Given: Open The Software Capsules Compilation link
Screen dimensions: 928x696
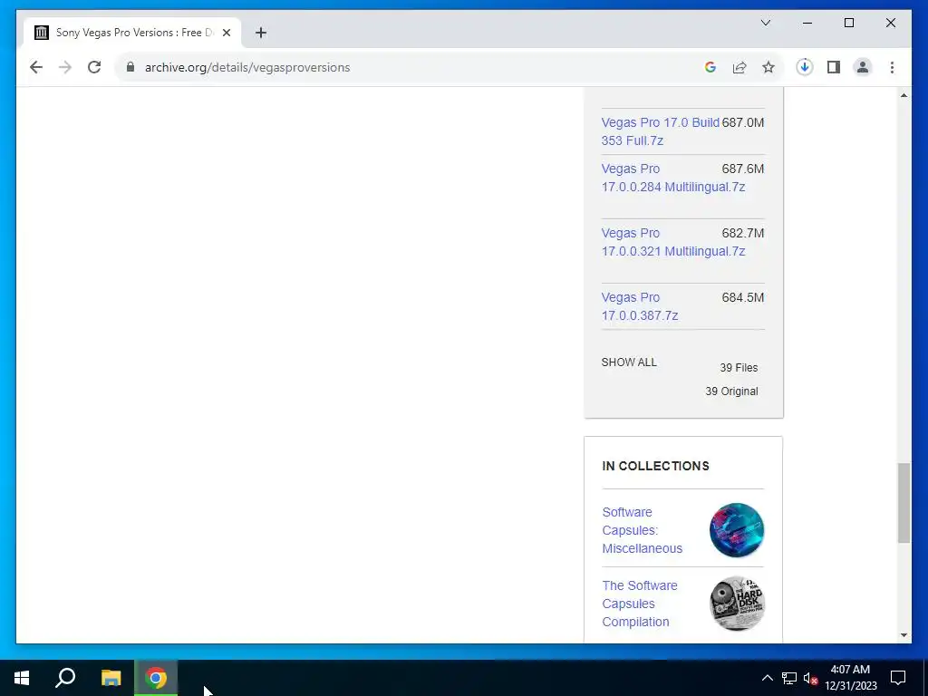Looking at the screenshot, I should 640,604.
